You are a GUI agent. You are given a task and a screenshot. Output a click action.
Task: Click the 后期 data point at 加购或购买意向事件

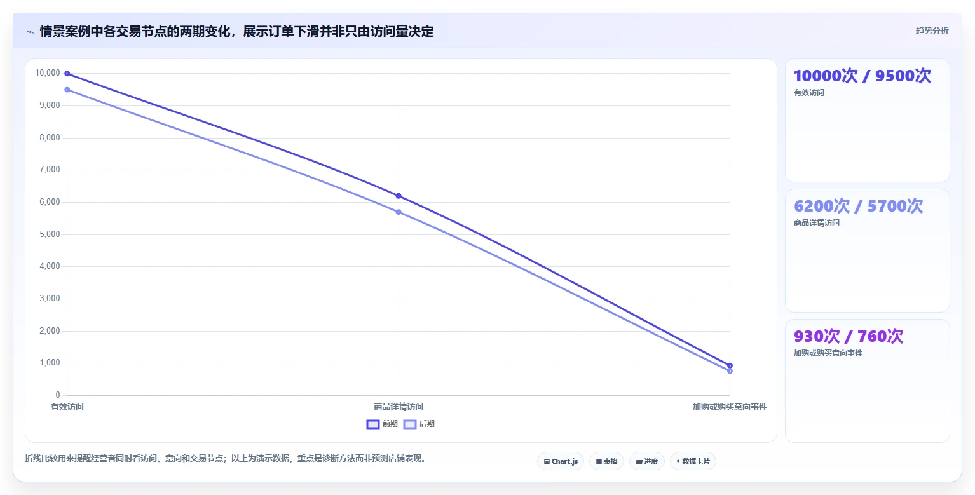(730, 370)
